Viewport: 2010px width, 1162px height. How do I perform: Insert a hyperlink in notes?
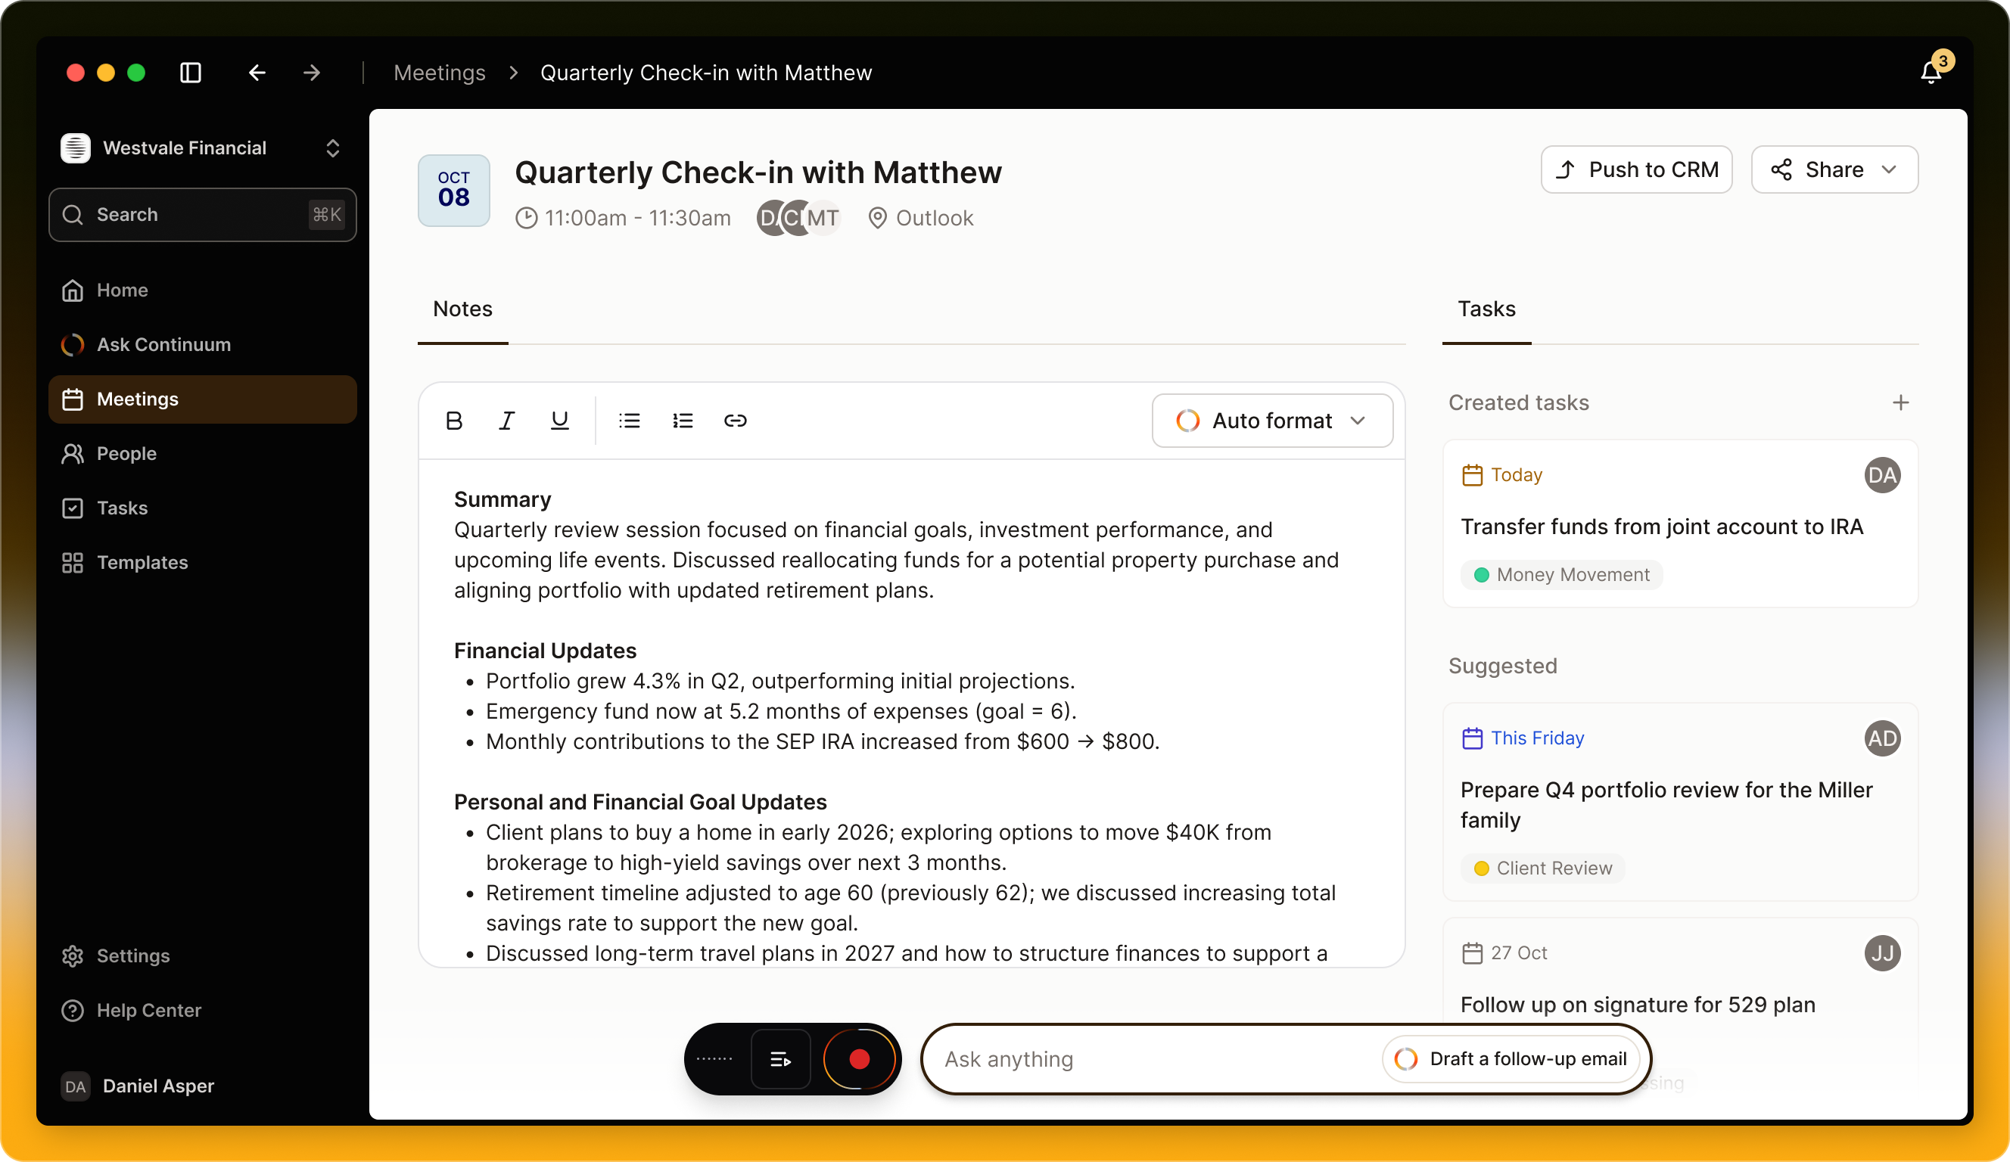click(736, 421)
